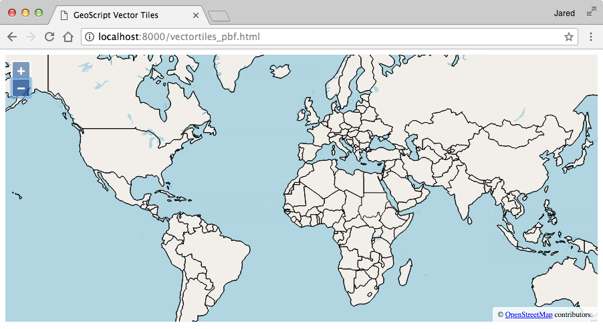
Task: Zoom out on the map
Action: click(x=21, y=88)
